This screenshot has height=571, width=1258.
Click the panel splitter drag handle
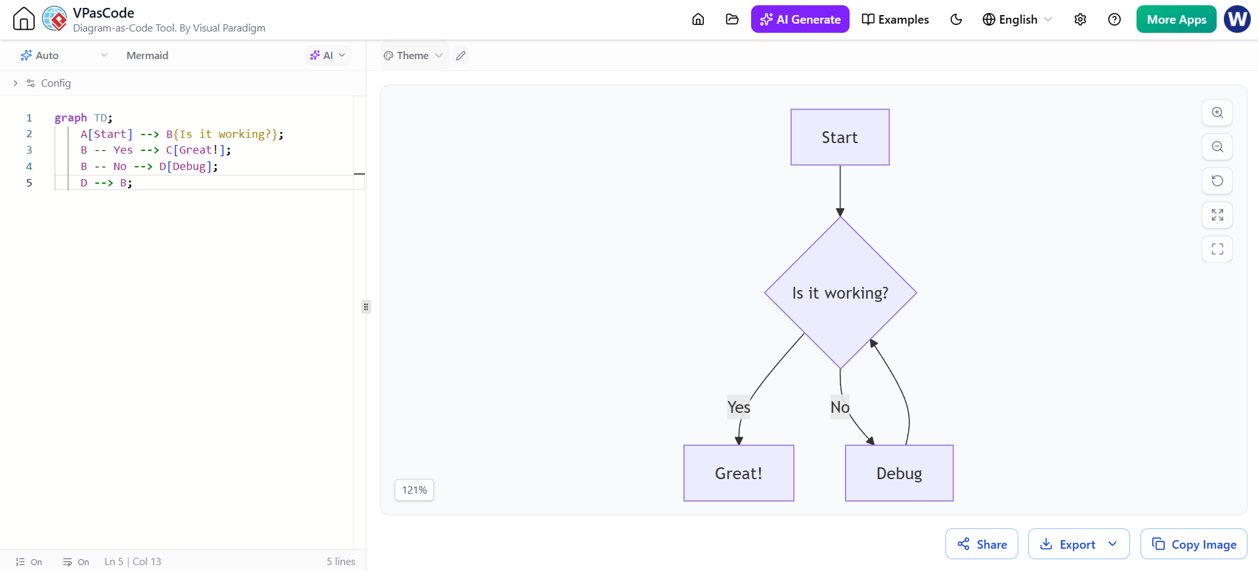[366, 307]
